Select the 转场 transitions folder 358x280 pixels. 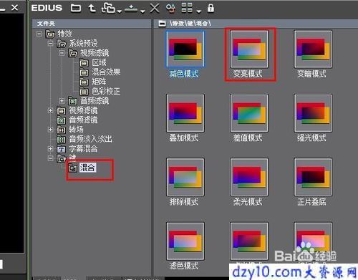tap(76, 130)
